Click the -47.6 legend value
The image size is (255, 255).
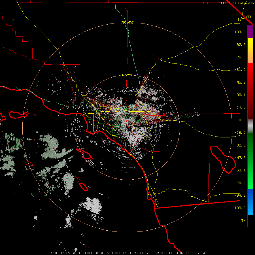tap(240, 158)
